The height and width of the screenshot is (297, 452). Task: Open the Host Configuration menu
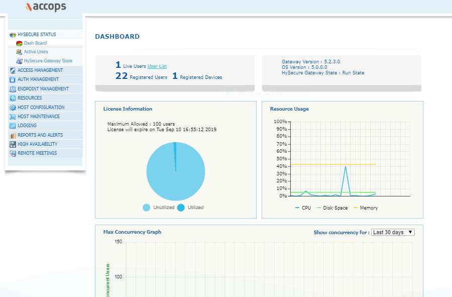[x=46, y=107]
